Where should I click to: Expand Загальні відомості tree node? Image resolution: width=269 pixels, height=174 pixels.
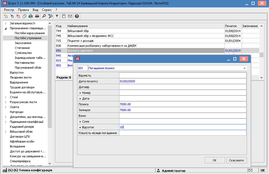(x=6, y=23)
